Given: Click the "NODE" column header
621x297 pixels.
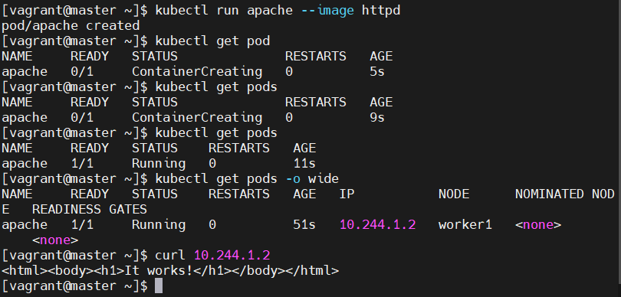Looking at the screenshot, I should [x=454, y=194].
